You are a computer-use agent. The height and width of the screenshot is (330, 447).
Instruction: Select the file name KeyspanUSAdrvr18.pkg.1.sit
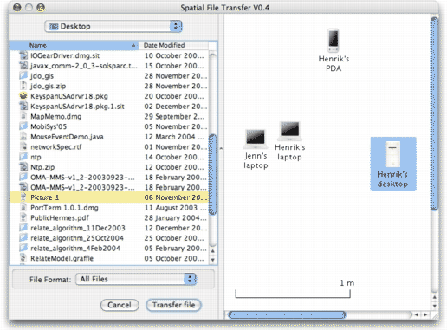click(77, 107)
